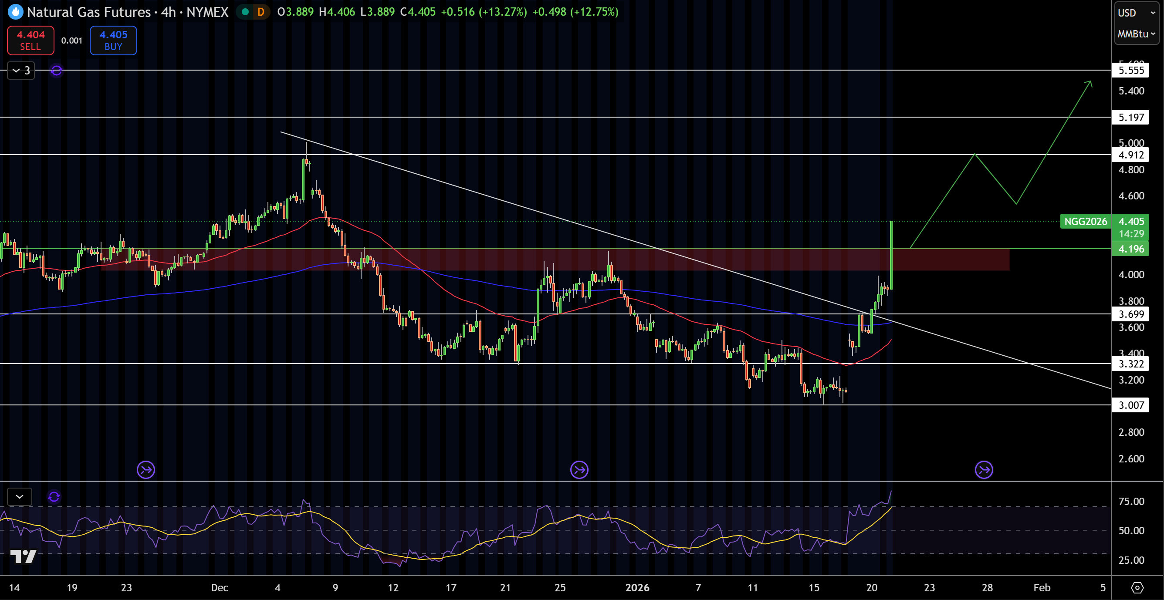Click the 25.00 RSI scale value
The image size is (1164, 600).
1131,560
